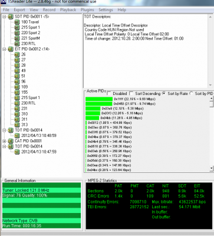Click the TDT PID 0x0014 table icon

[11, 130]
